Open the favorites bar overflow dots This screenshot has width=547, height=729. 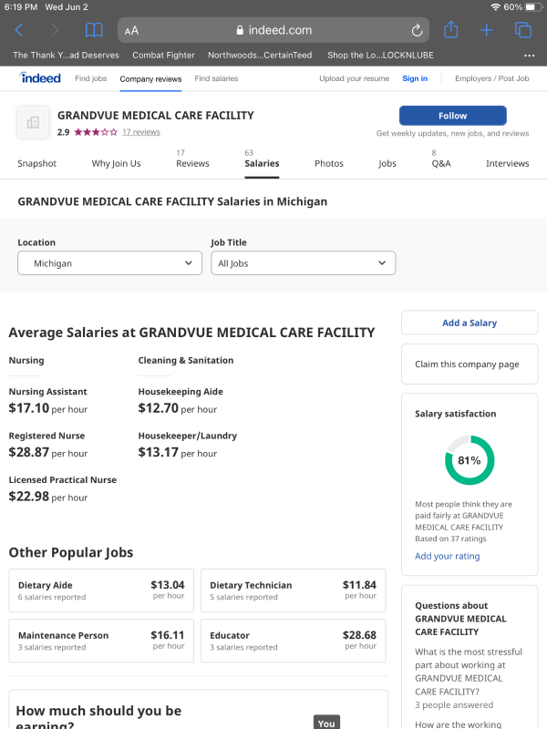click(530, 56)
